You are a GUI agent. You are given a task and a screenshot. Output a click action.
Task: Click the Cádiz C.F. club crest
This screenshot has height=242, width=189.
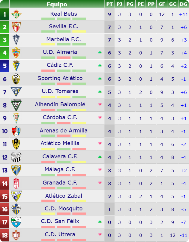tap(16, 66)
